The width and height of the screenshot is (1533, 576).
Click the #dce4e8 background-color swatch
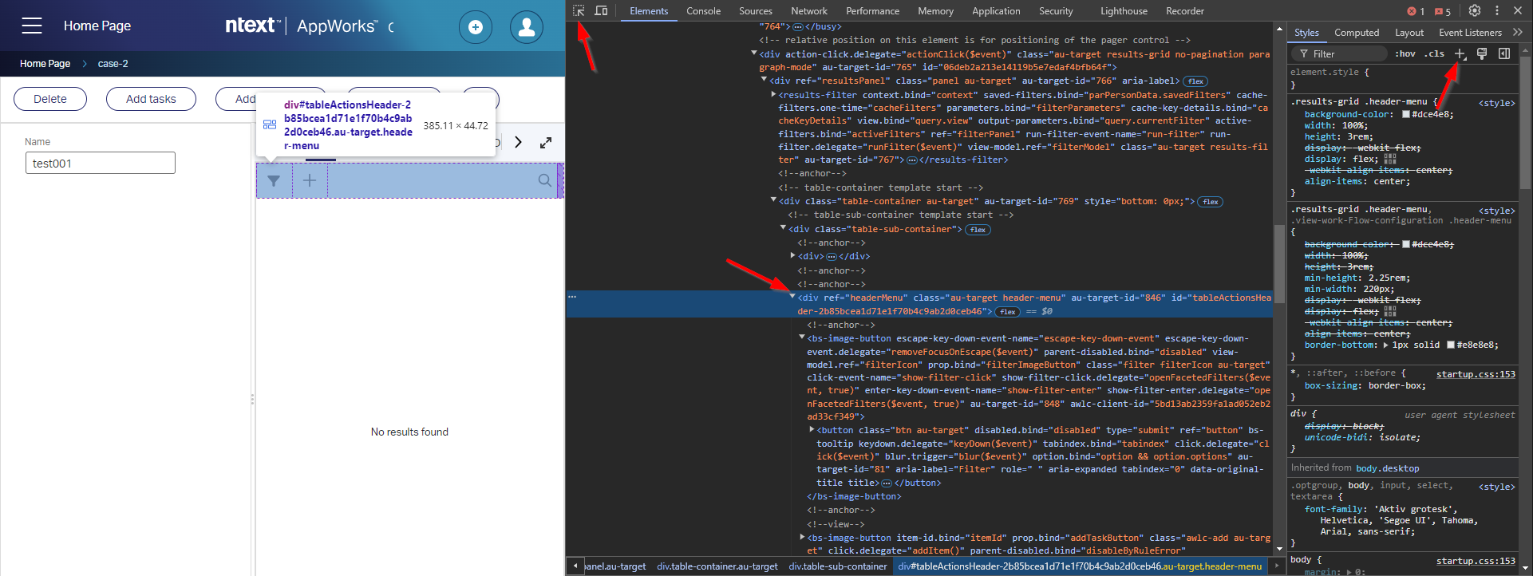coord(1405,114)
